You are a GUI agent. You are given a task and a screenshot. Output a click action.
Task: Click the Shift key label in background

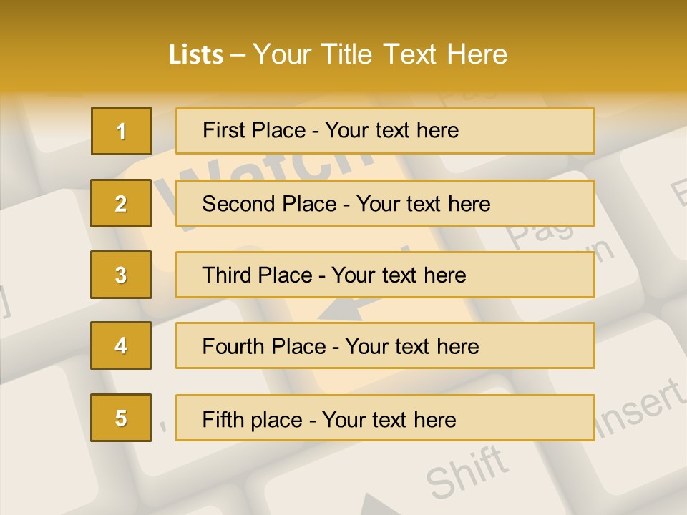[468, 472]
